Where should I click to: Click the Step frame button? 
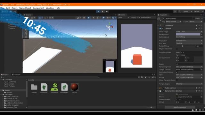[x=107, y=11]
